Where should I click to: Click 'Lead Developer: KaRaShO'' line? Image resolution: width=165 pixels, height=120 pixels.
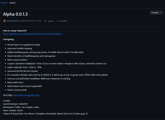tap(16, 104)
